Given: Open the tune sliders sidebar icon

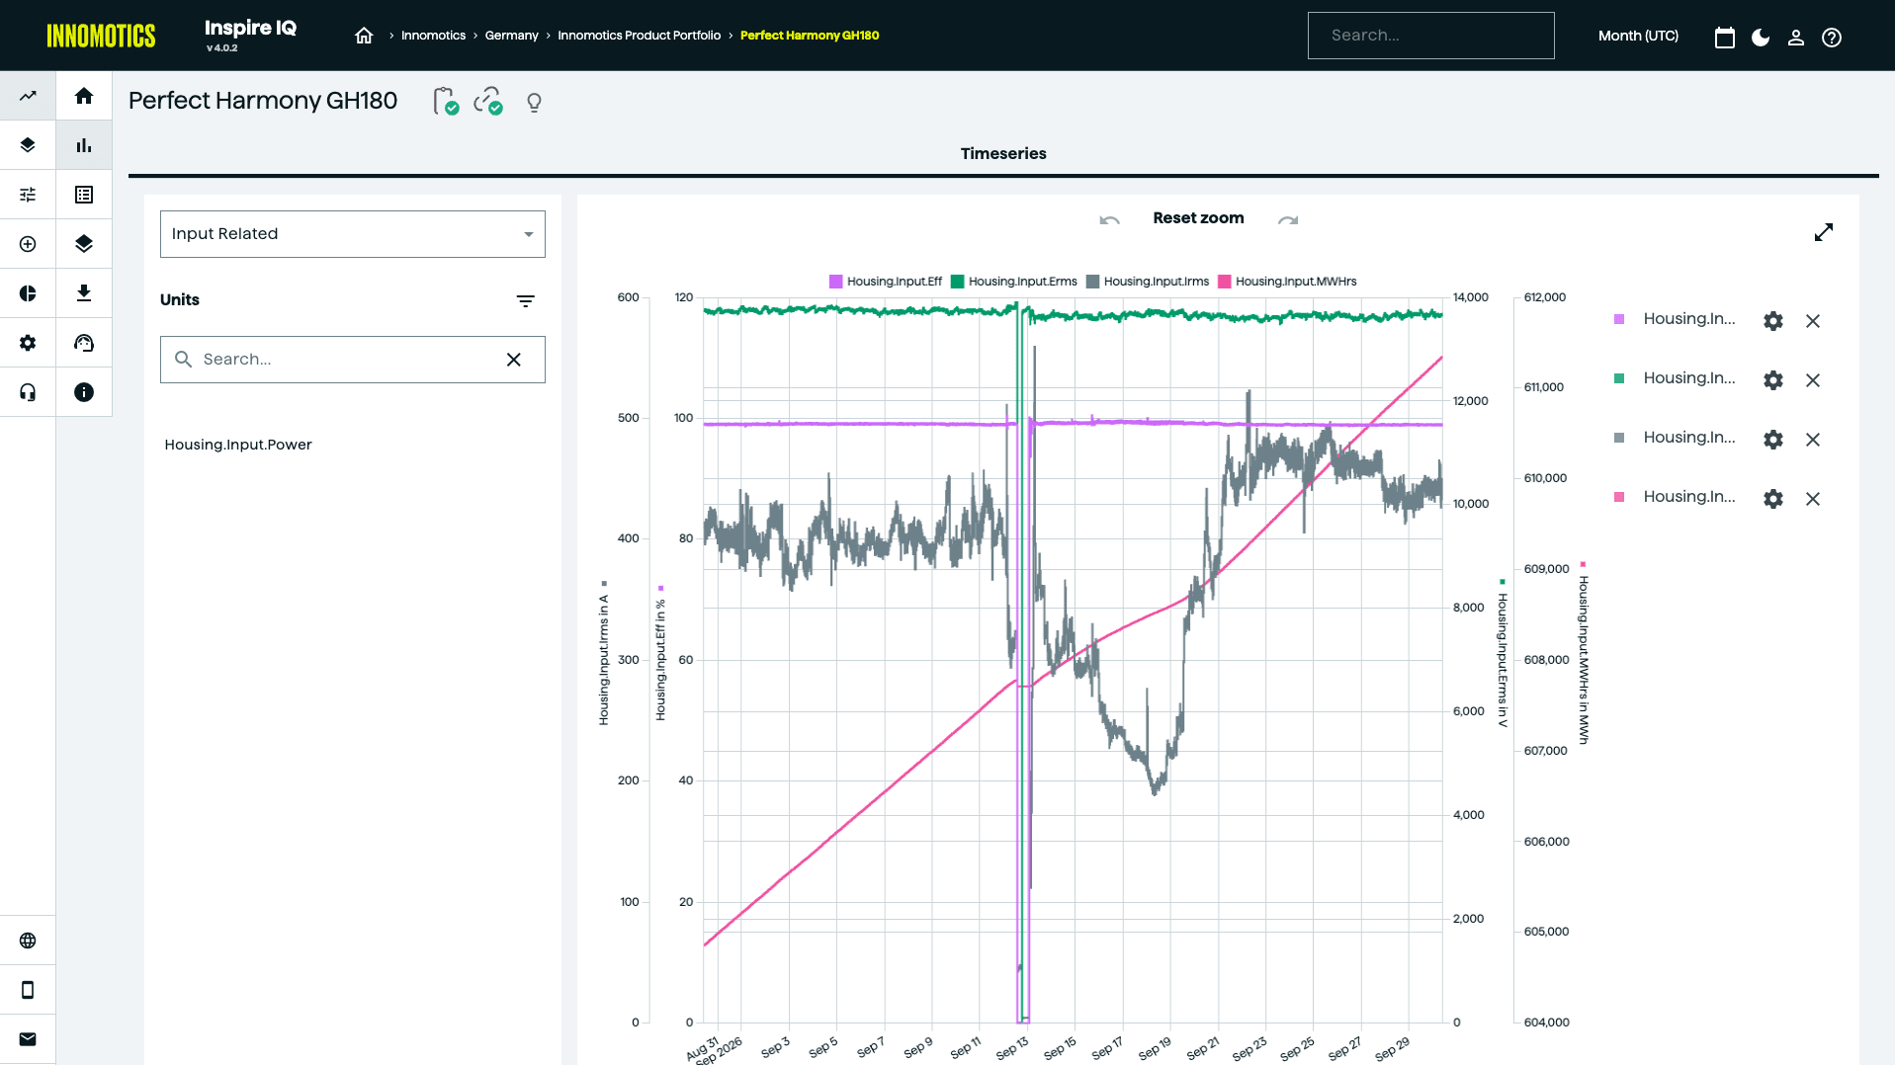Looking at the screenshot, I should click(x=28, y=195).
